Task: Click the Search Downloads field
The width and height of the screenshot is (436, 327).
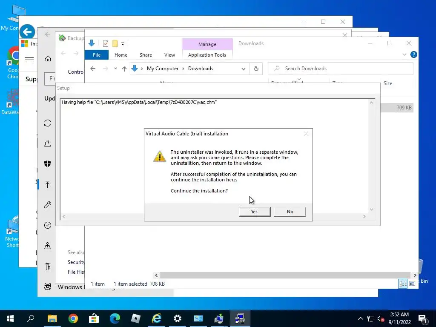Action: pyautogui.click(x=340, y=69)
